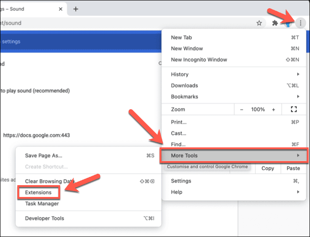Click the Paste button in Edit row
310x237 pixels.
point(294,168)
